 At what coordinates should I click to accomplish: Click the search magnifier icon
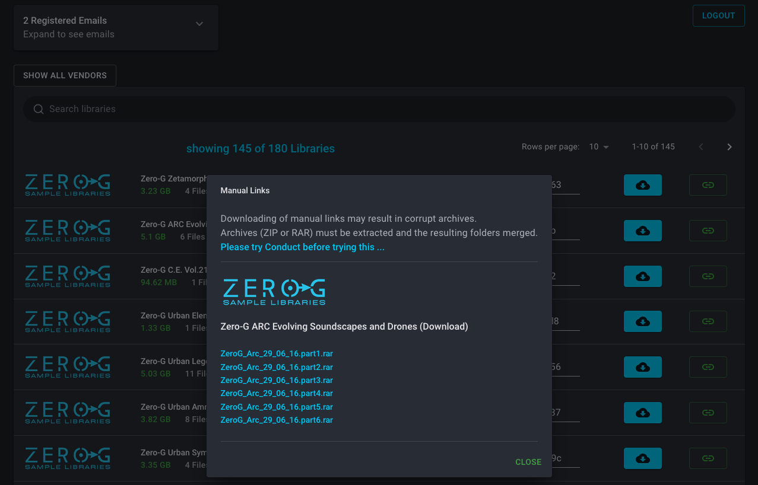coord(39,109)
